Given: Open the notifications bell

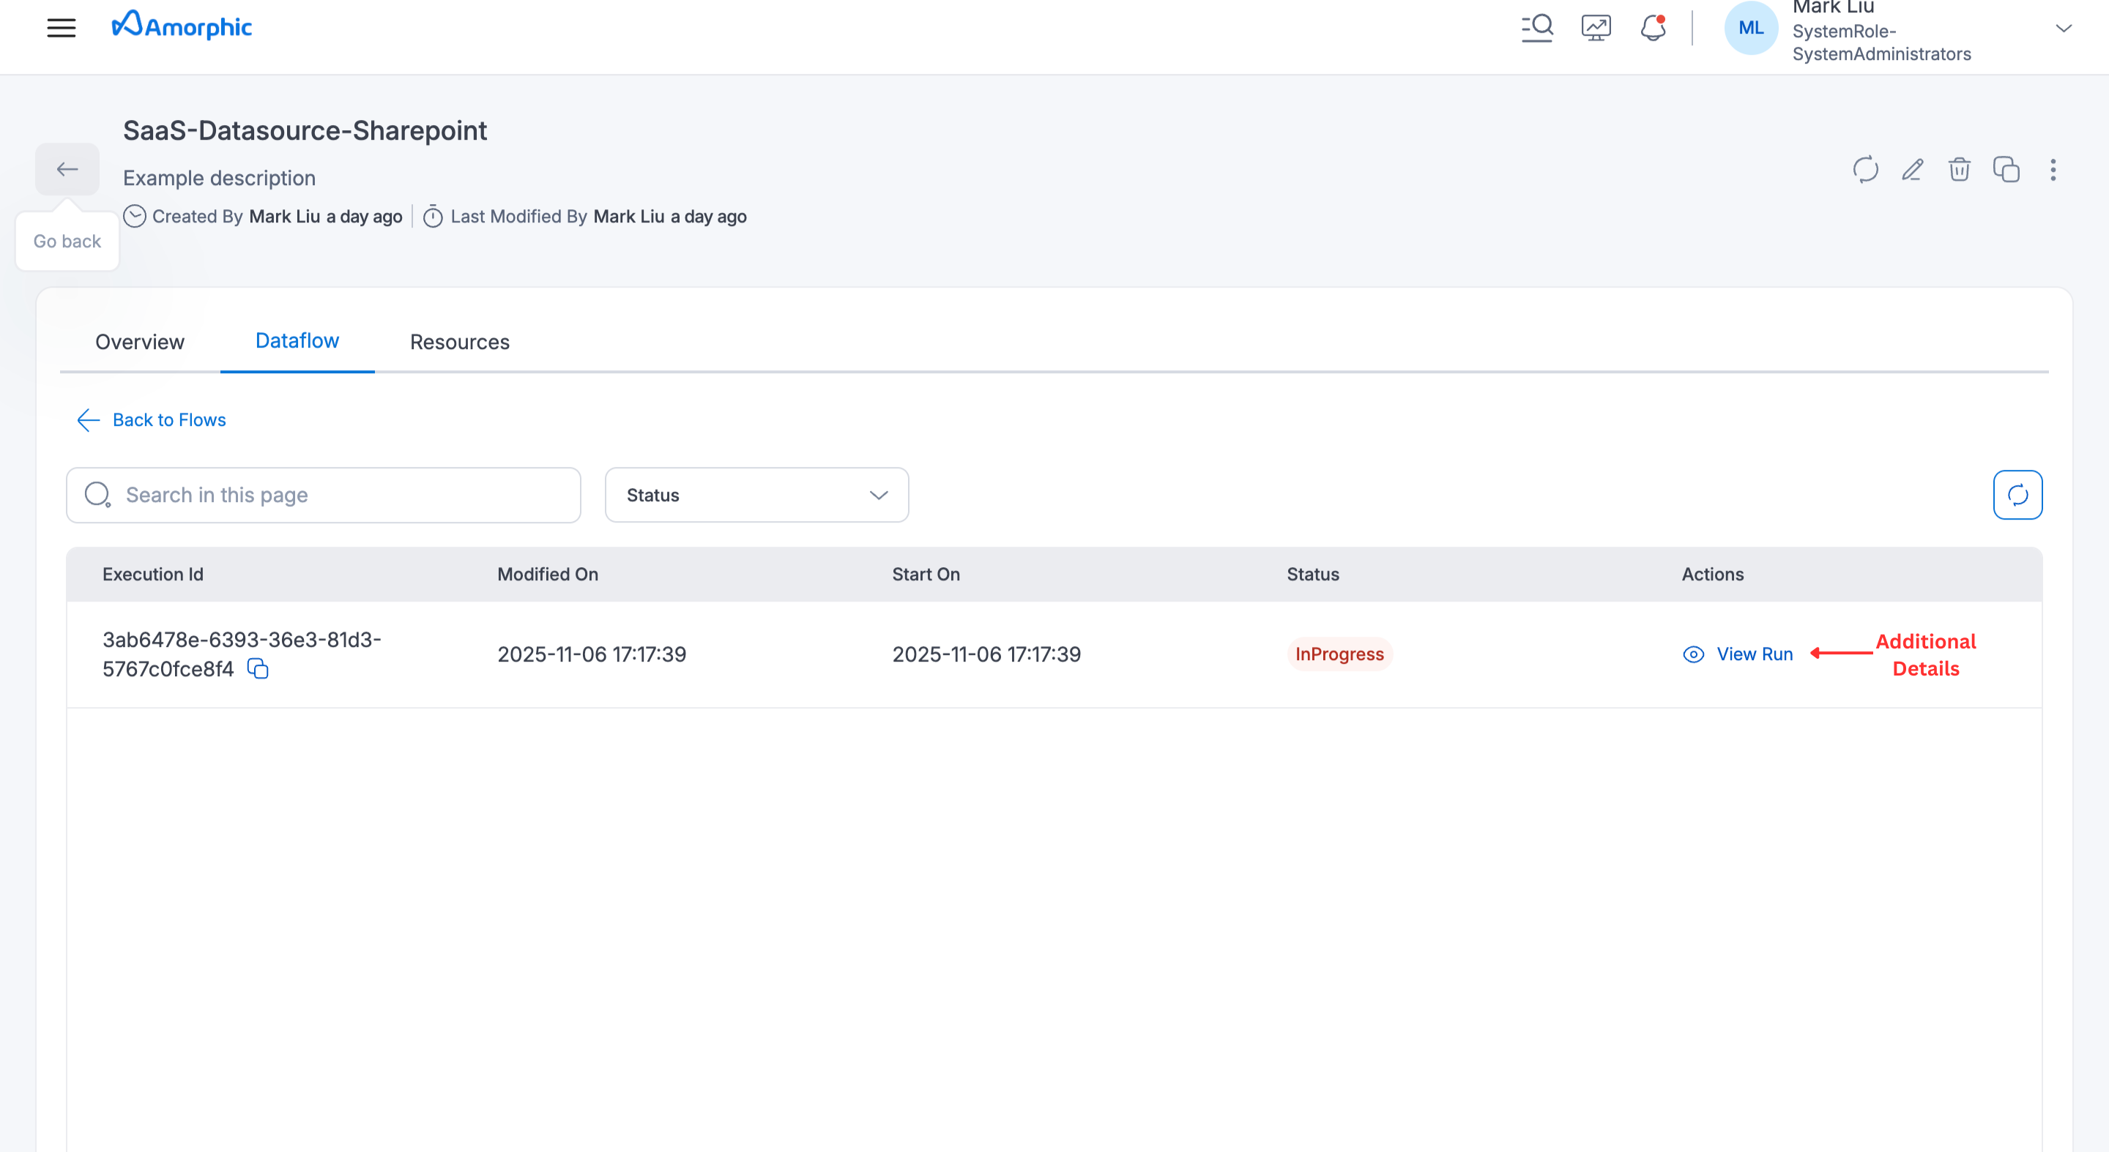Looking at the screenshot, I should click(1653, 28).
